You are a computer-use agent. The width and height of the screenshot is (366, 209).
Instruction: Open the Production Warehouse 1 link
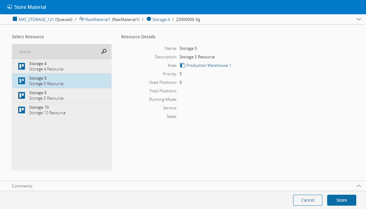click(x=208, y=65)
